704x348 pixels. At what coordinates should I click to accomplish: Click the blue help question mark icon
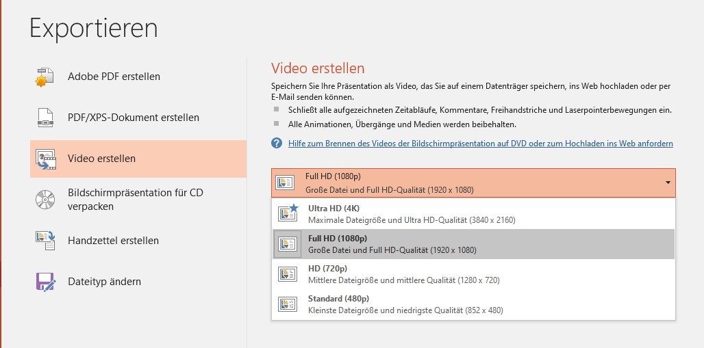pos(277,144)
